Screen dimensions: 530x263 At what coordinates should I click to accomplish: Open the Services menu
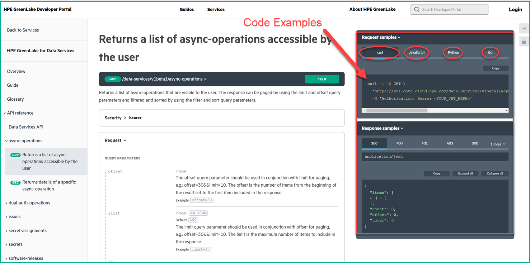pyautogui.click(x=216, y=10)
